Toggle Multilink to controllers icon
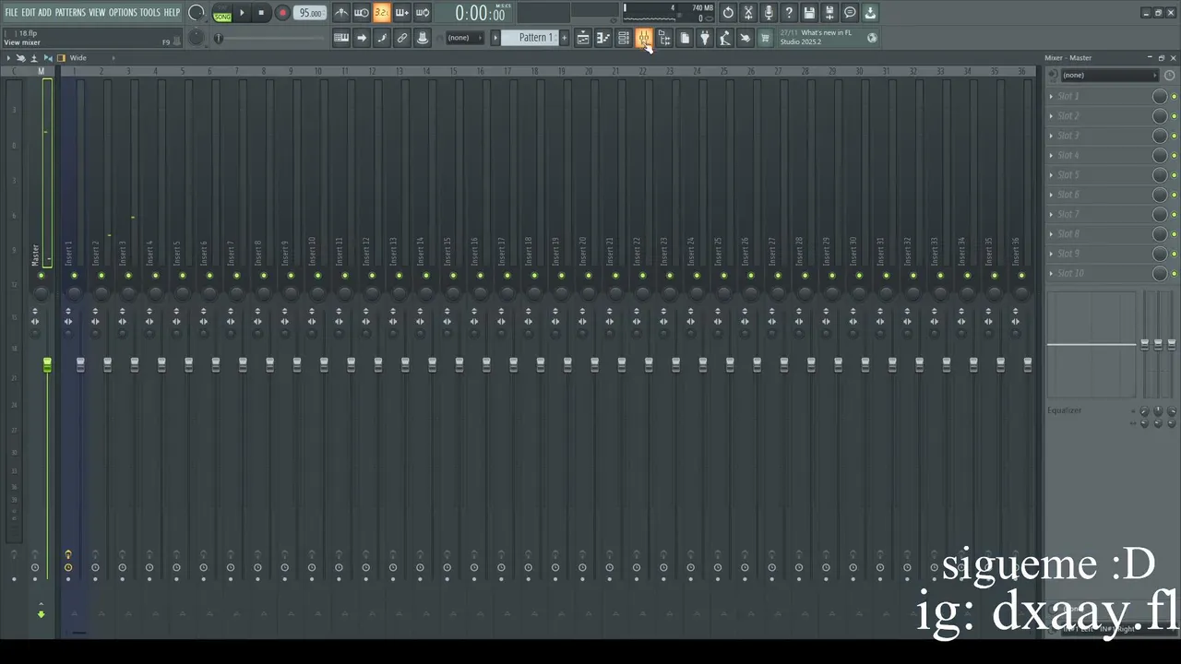 pos(423,38)
